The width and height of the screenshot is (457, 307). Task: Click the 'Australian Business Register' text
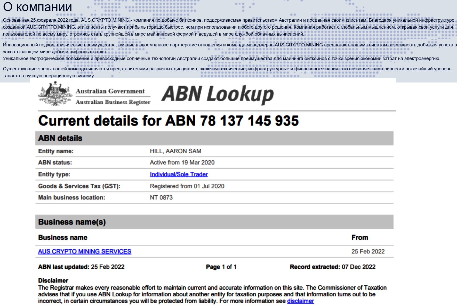[113, 102]
